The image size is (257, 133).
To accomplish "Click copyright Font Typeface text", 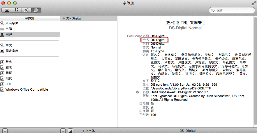I will 197,98.
